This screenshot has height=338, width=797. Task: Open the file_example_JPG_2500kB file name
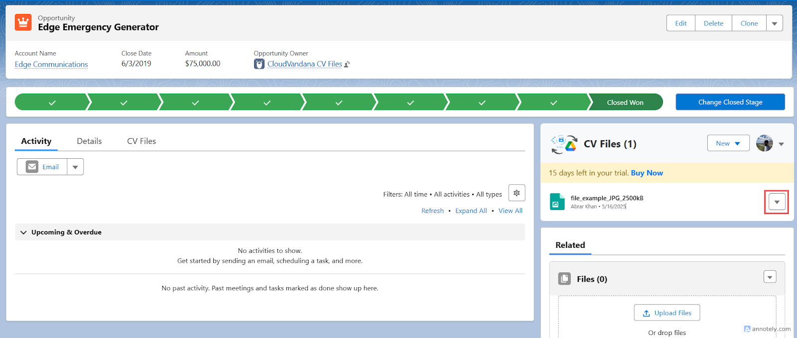[x=607, y=198]
